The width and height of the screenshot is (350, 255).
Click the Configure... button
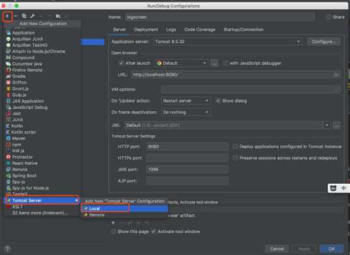point(324,42)
